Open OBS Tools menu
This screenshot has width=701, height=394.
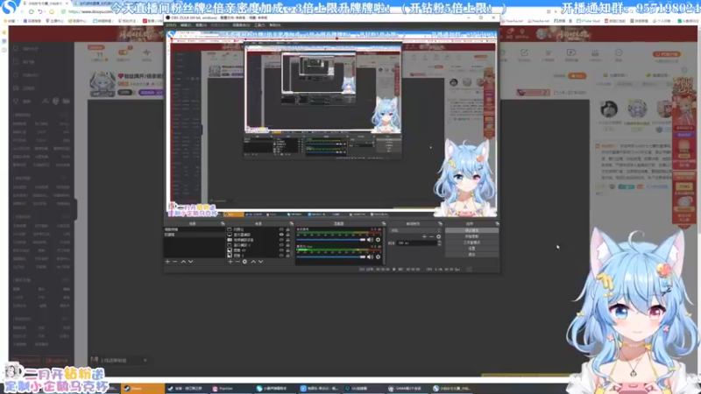coord(259,25)
